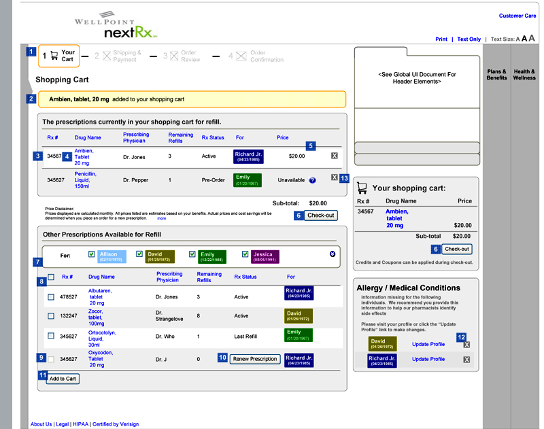Expand the price disclaimer with more link
Image resolution: width=544 pixels, height=429 pixels.
(x=162, y=218)
